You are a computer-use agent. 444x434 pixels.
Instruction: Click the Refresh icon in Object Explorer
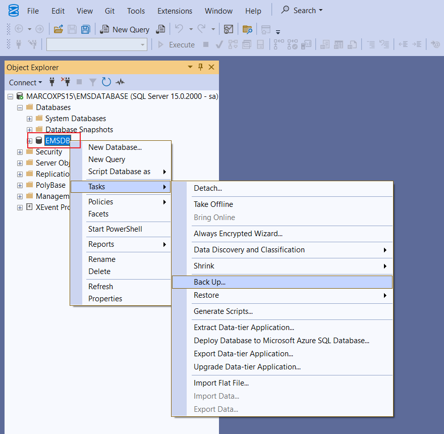[x=106, y=82]
